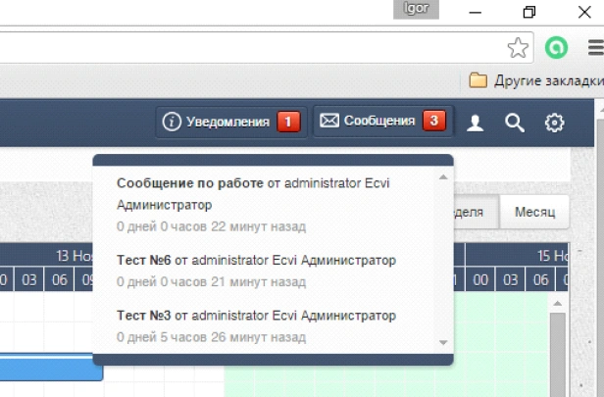
Task: Click the red notifications badge showing 1
Action: (x=288, y=122)
